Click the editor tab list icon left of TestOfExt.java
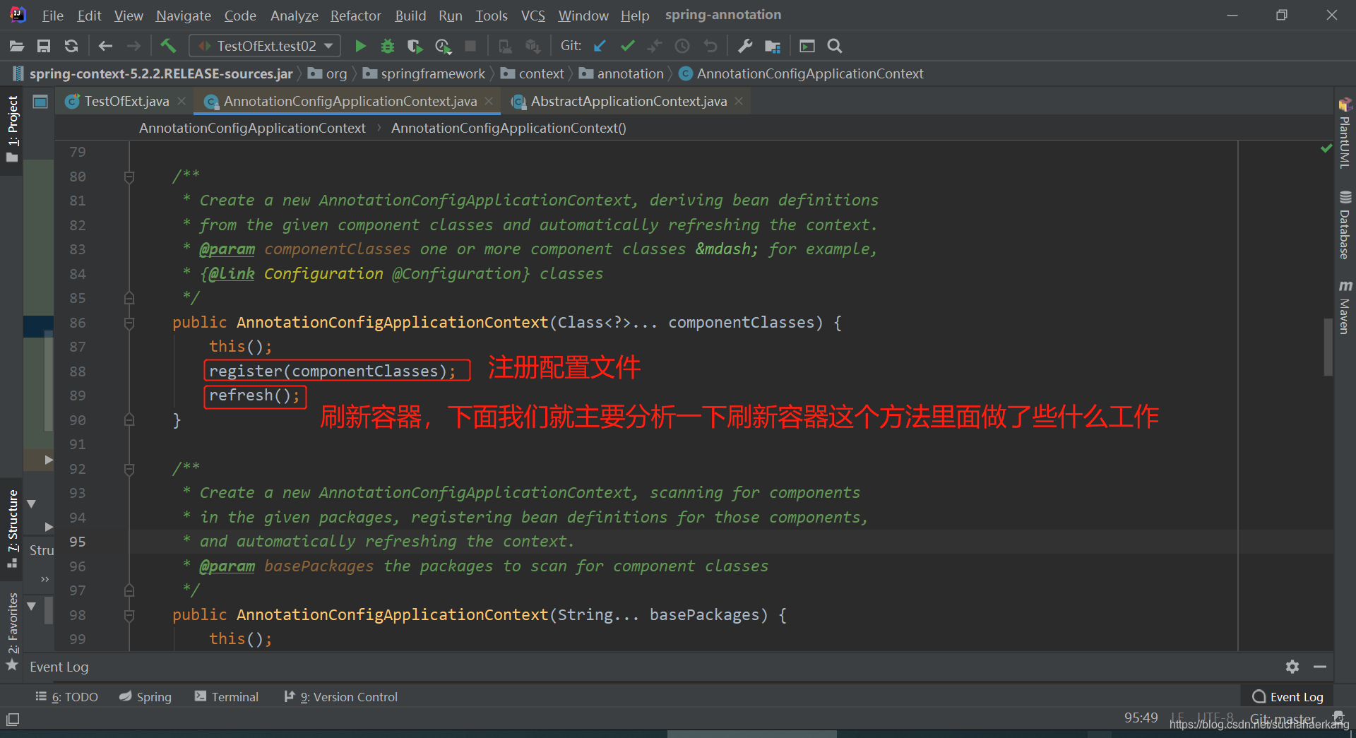Image resolution: width=1356 pixels, height=738 pixels. pyautogui.click(x=40, y=102)
